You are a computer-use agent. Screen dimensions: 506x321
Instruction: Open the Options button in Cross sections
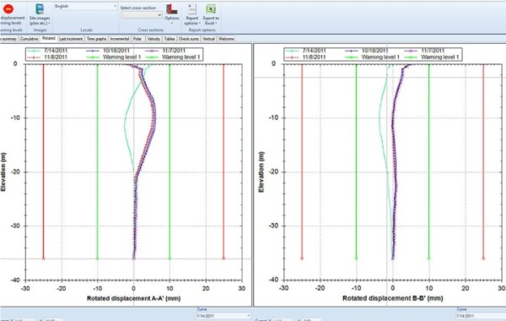tap(172, 14)
